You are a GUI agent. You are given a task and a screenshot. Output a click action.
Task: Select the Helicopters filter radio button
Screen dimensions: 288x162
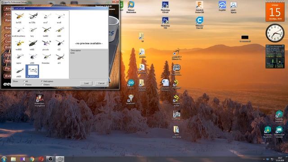click(x=42, y=81)
